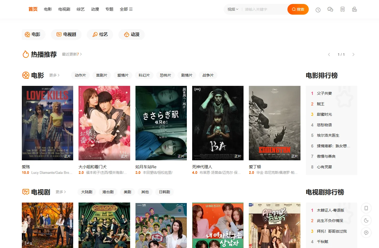Viewport: 379px width, 248px height.
Task: Open the Love Kills 爱殇 poster
Action: point(47,123)
